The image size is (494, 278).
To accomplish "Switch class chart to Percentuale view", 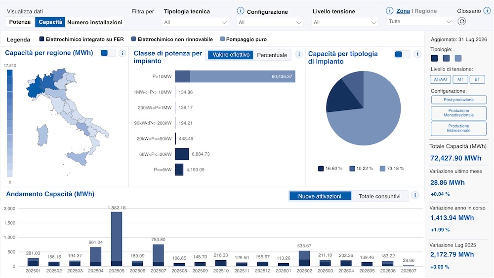I will (272, 55).
